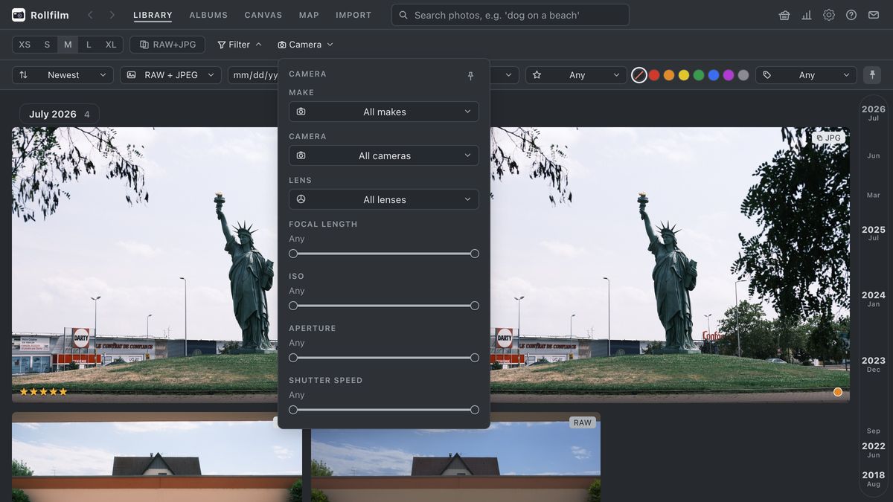
Task: Click the JPG badge on the statue photo
Action: point(828,138)
